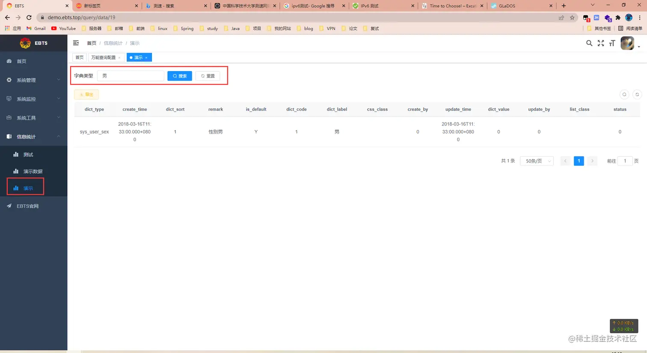Click the round table refresh icon
This screenshot has height=353, width=647.
tap(637, 95)
